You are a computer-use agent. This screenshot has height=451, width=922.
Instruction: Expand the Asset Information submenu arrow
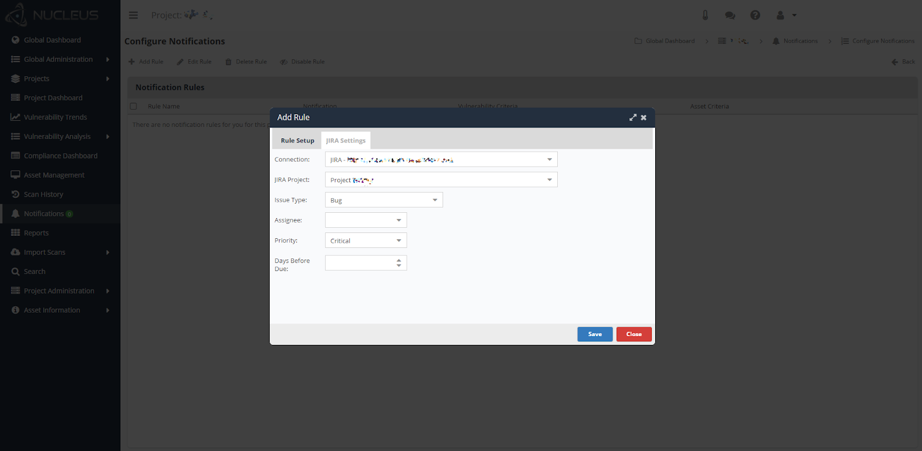(x=108, y=310)
